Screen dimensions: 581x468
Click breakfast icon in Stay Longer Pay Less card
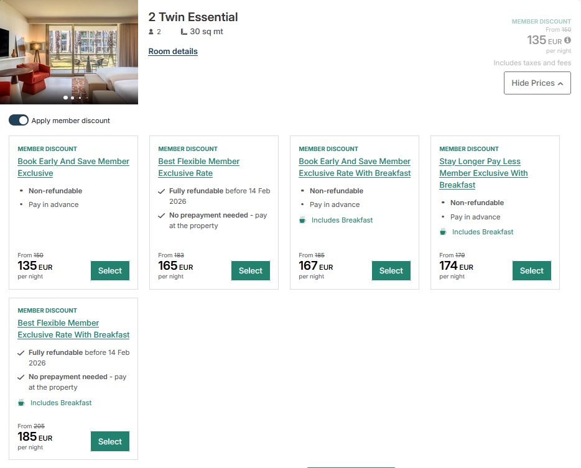point(443,232)
